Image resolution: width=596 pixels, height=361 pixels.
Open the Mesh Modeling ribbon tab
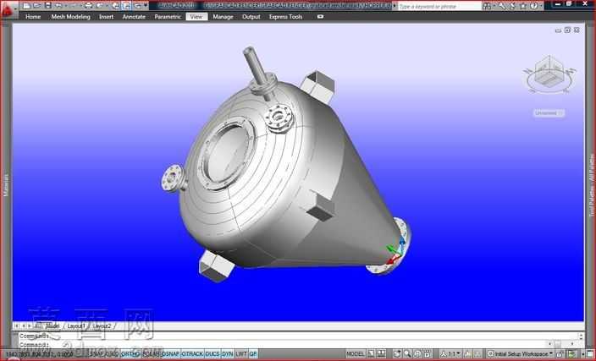pyautogui.click(x=71, y=17)
